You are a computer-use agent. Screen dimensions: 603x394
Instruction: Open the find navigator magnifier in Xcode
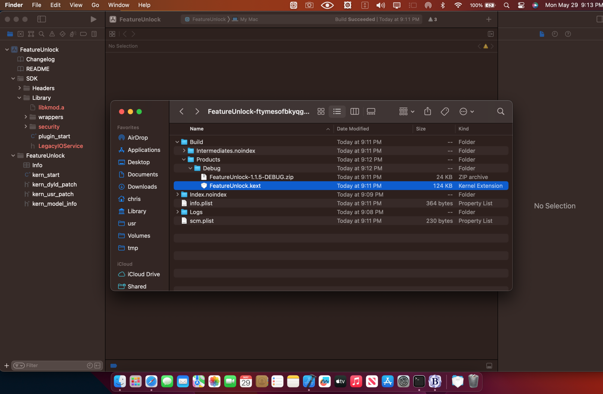point(42,34)
